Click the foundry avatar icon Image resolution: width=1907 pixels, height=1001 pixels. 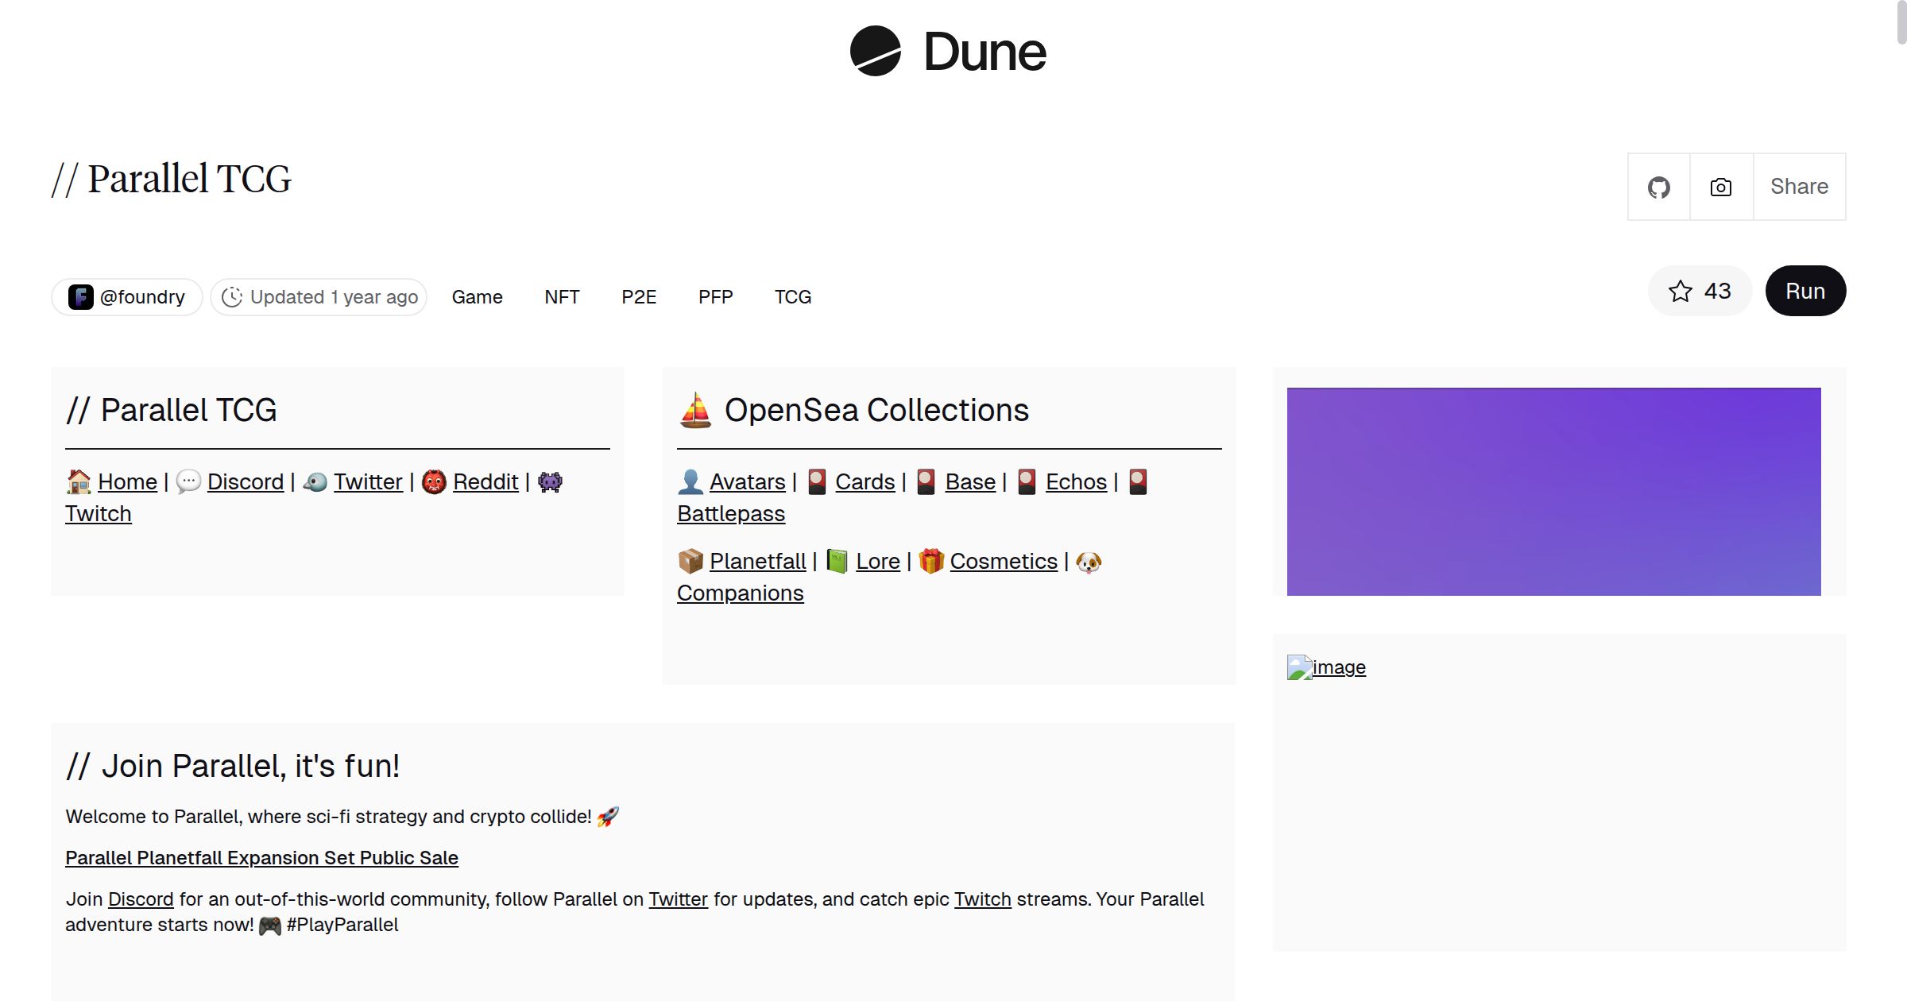point(80,297)
